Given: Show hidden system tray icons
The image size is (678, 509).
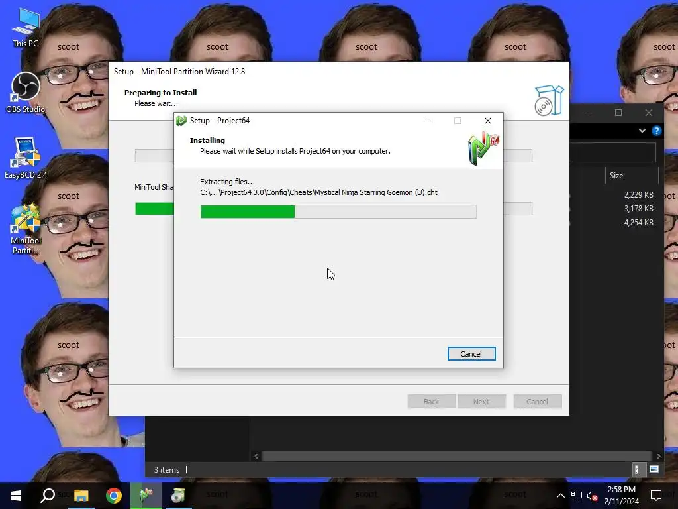Looking at the screenshot, I should tap(560, 496).
